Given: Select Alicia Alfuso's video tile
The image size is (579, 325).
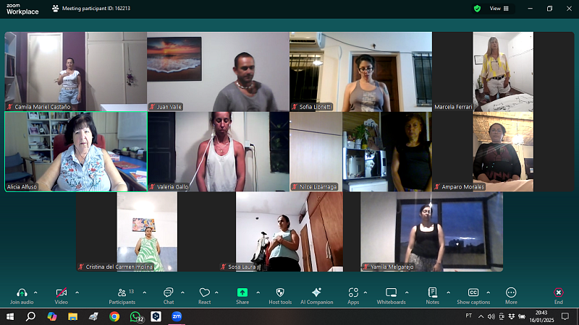Looking at the screenshot, I should tap(75, 152).
